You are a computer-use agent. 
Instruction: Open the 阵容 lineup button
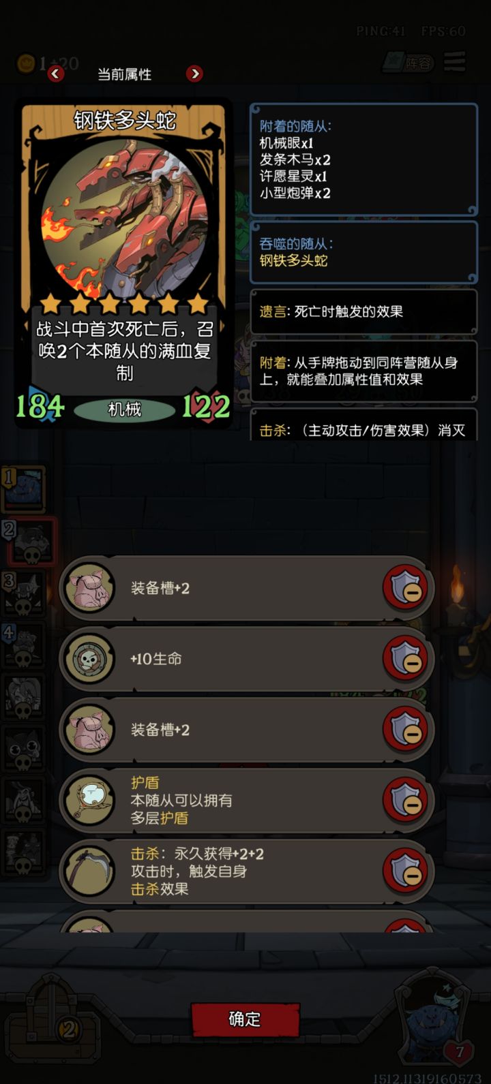[x=408, y=63]
